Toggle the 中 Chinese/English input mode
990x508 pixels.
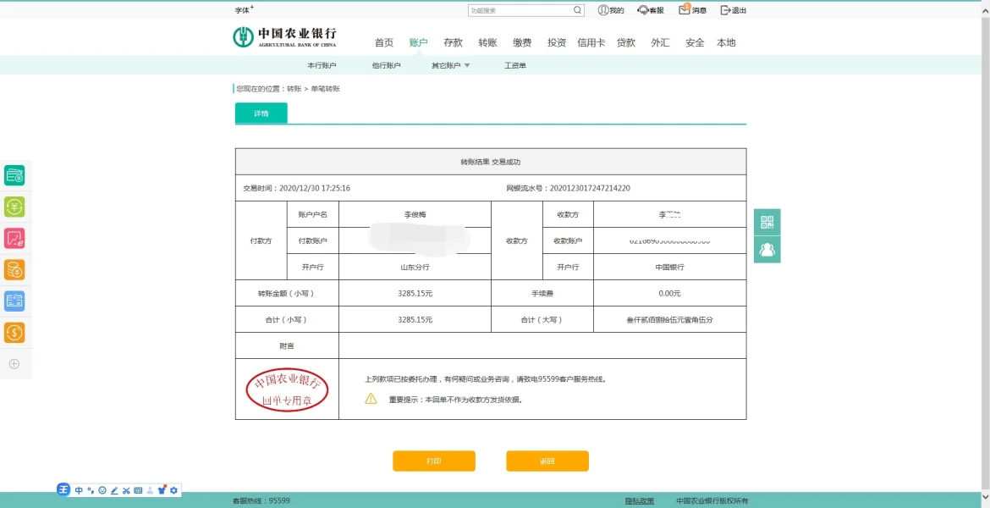pyautogui.click(x=79, y=490)
